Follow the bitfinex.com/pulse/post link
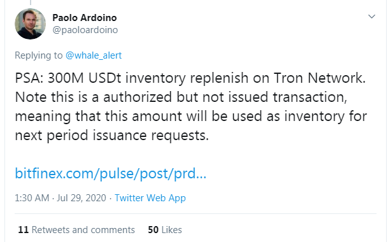 coord(111,173)
